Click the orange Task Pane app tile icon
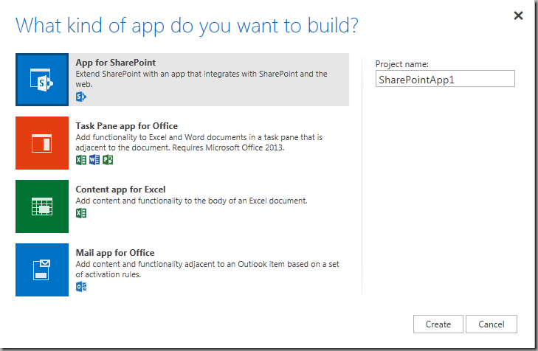The width and height of the screenshot is (538, 351). point(42,143)
